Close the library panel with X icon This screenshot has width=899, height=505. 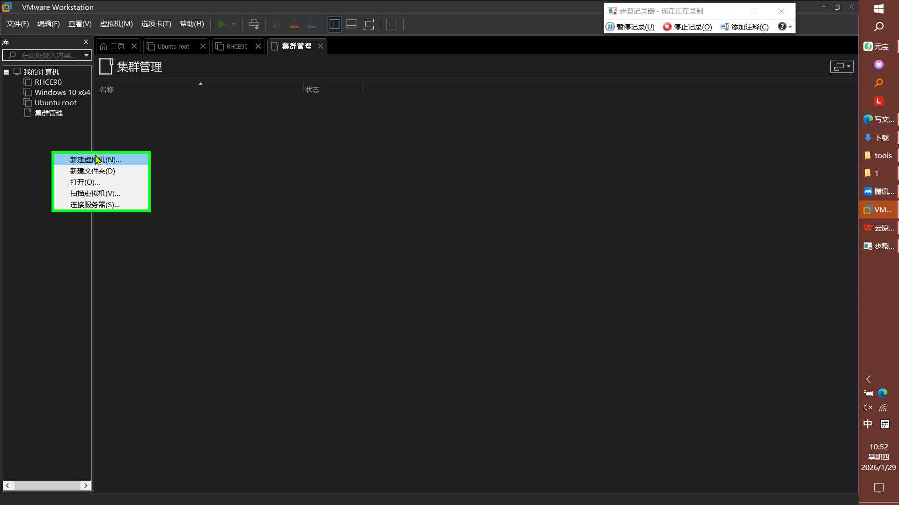pyautogui.click(x=86, y=42)
